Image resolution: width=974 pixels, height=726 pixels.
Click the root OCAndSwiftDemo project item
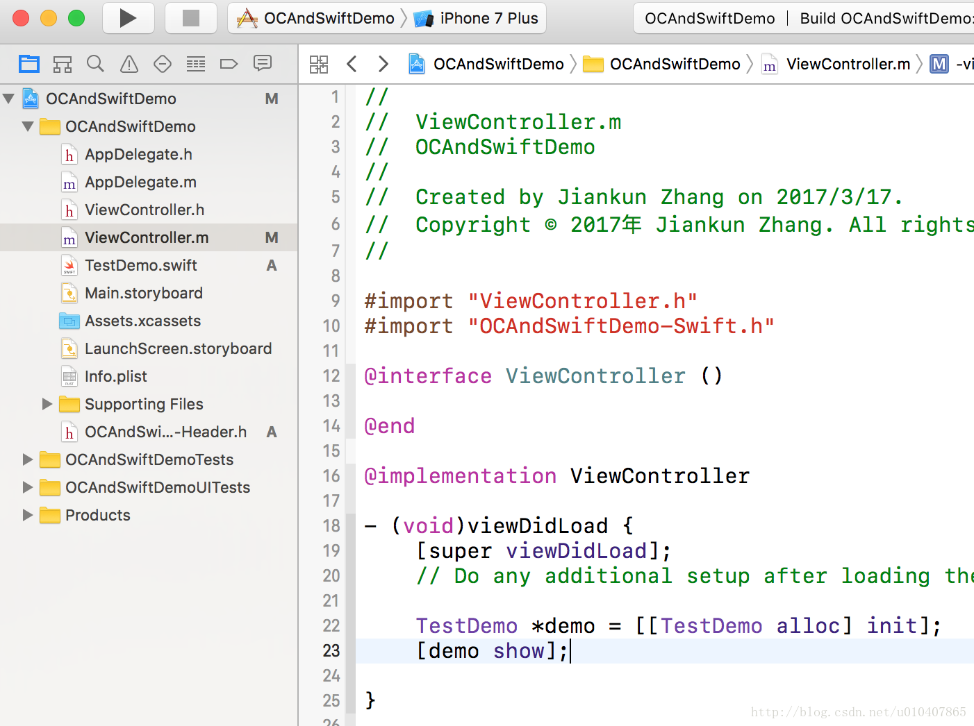coord(149,99)
